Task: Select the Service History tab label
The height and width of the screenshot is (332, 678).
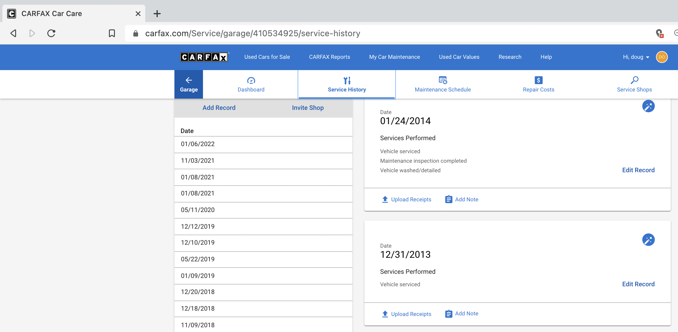Action: pyautogui.click(x=347, y=90)
